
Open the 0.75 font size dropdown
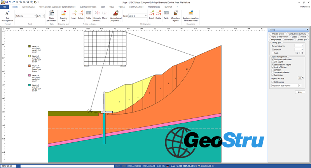coord(43,16)
